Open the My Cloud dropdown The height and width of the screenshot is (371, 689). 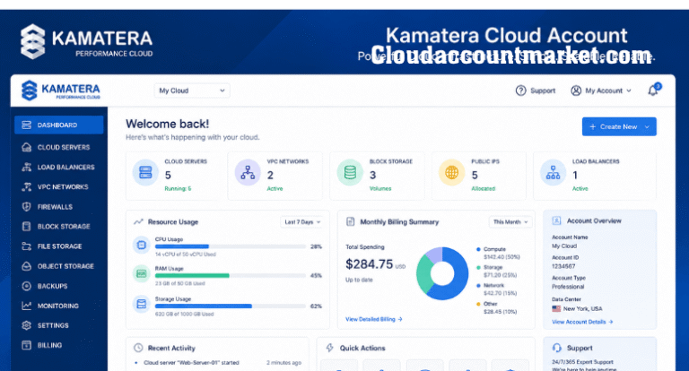pyautogui.click(x=192, y=91)
